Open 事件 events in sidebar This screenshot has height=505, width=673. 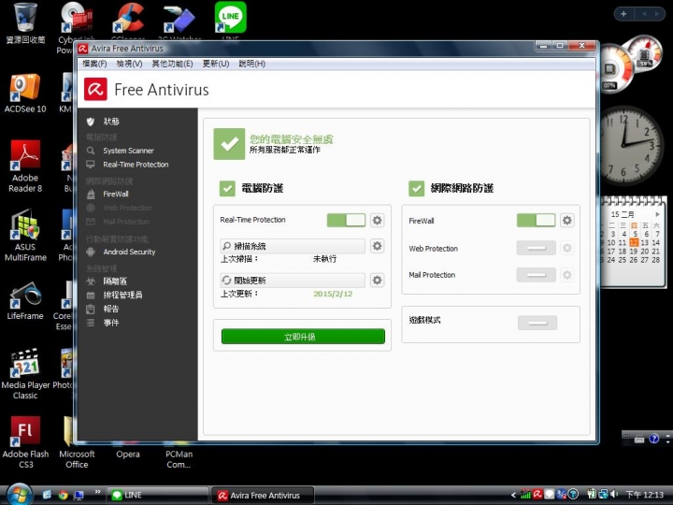tap(110, 323)
